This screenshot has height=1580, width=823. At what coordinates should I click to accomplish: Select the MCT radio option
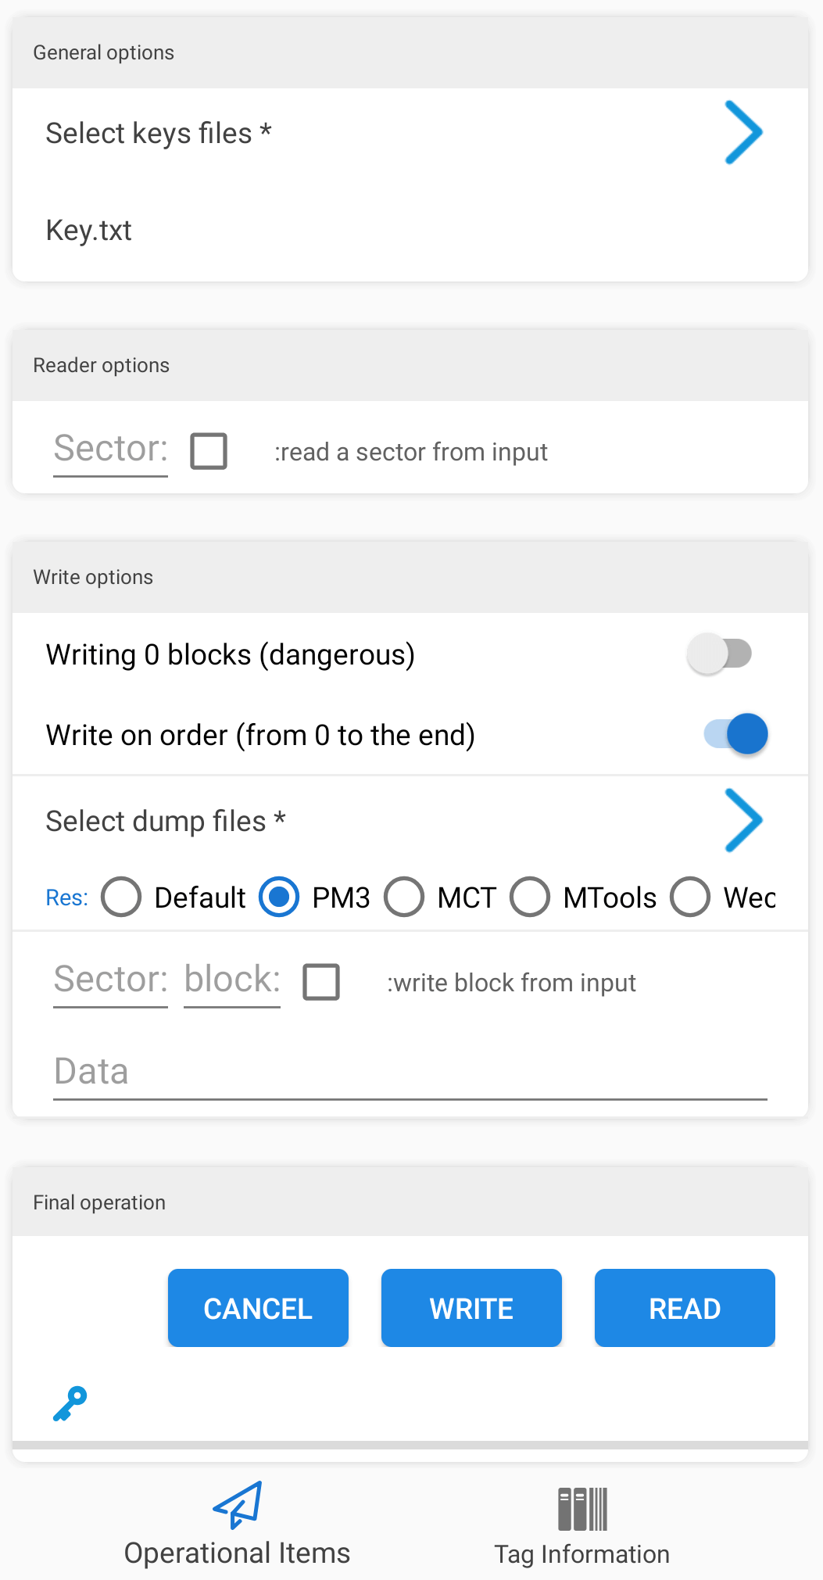[404, 897]
